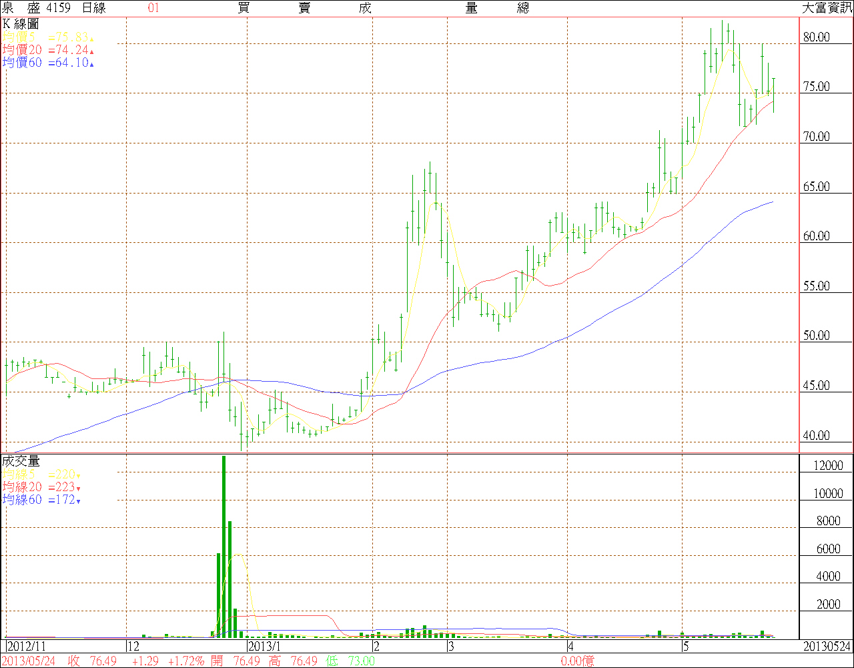Click the 成交量 volume panel title
Image resolution: width=854 pixels, height=668 pixels.
[21, 461]
